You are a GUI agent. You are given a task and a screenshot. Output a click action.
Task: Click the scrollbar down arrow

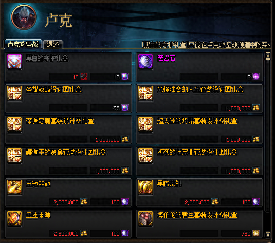268,235
